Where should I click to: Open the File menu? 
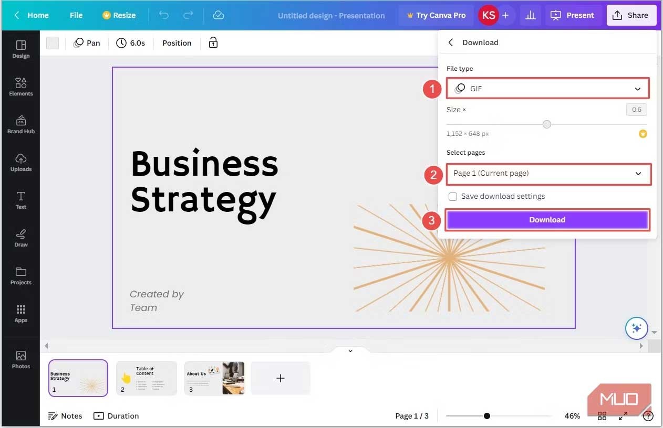pyautogui.click(x=76, y=15)
